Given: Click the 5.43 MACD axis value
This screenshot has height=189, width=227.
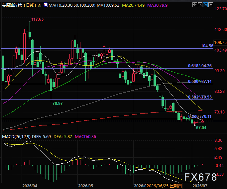Looking at the screenshot, I should coord(218,149).
